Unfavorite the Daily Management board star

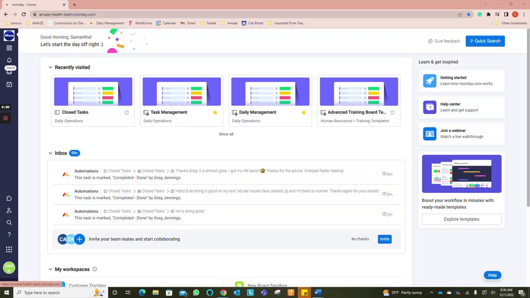point(304,112)
